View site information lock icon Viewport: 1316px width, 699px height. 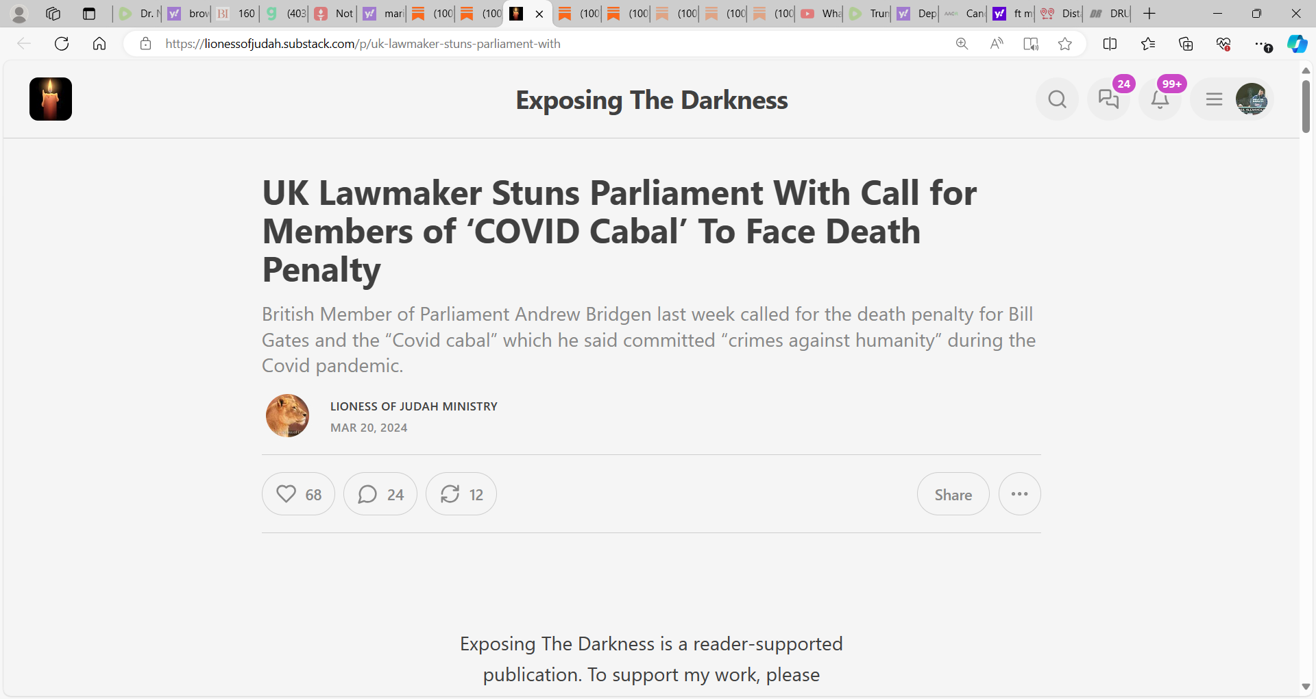[x=145, y=44]
